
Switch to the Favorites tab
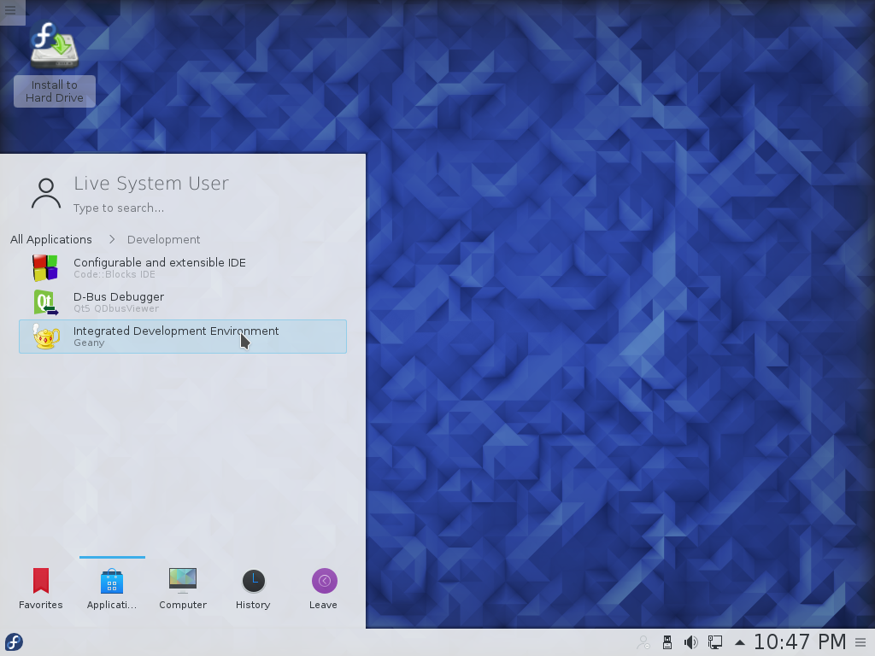41,589
